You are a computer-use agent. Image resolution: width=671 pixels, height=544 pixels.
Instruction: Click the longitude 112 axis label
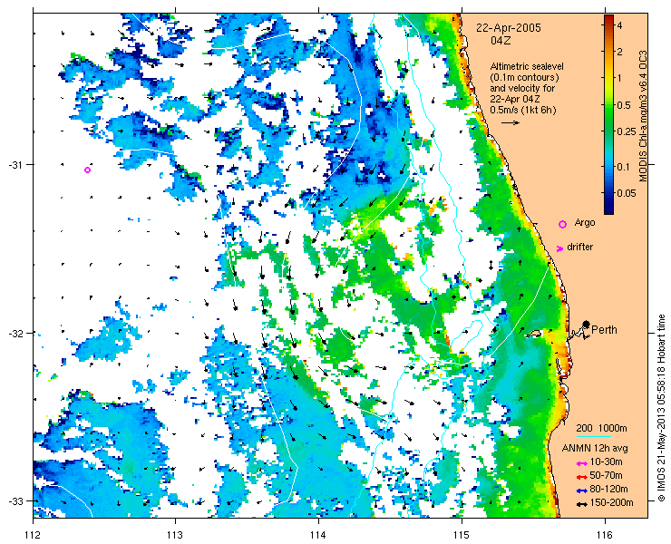(x=33, y=535)
